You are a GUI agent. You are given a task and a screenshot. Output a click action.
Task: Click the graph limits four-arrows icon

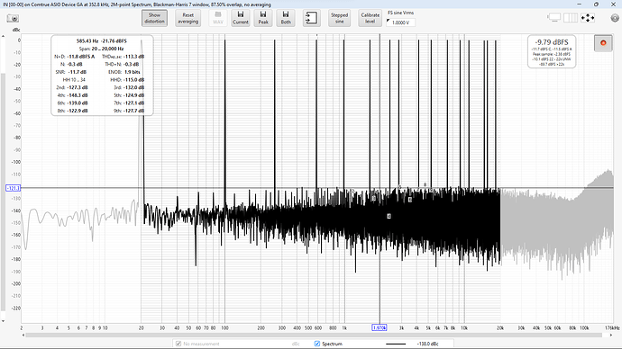[588, 18]
